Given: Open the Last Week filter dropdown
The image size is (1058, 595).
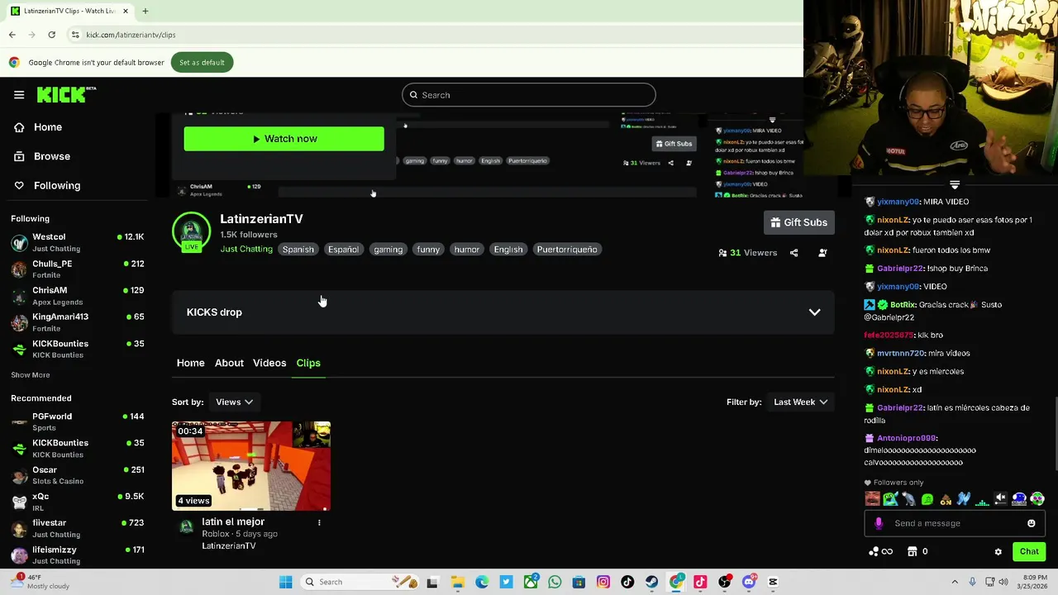Looking at the screenshot, I should point(800,402).
